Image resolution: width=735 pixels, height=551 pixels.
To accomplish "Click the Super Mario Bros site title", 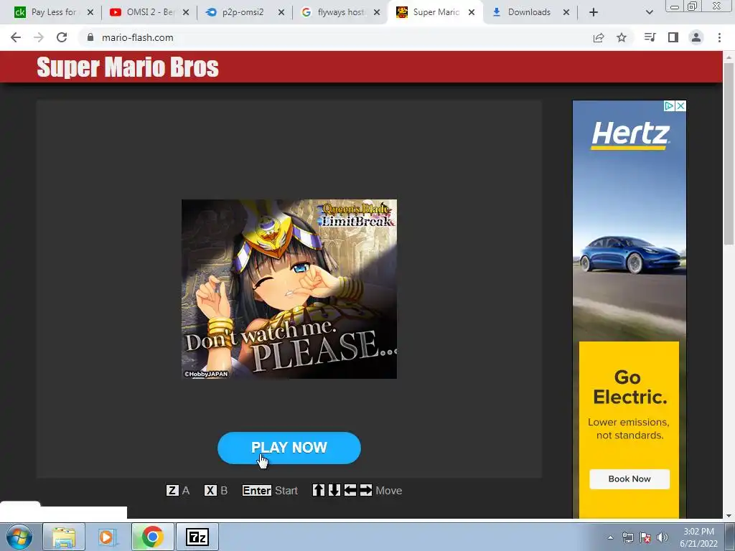I will click(128, 67).
